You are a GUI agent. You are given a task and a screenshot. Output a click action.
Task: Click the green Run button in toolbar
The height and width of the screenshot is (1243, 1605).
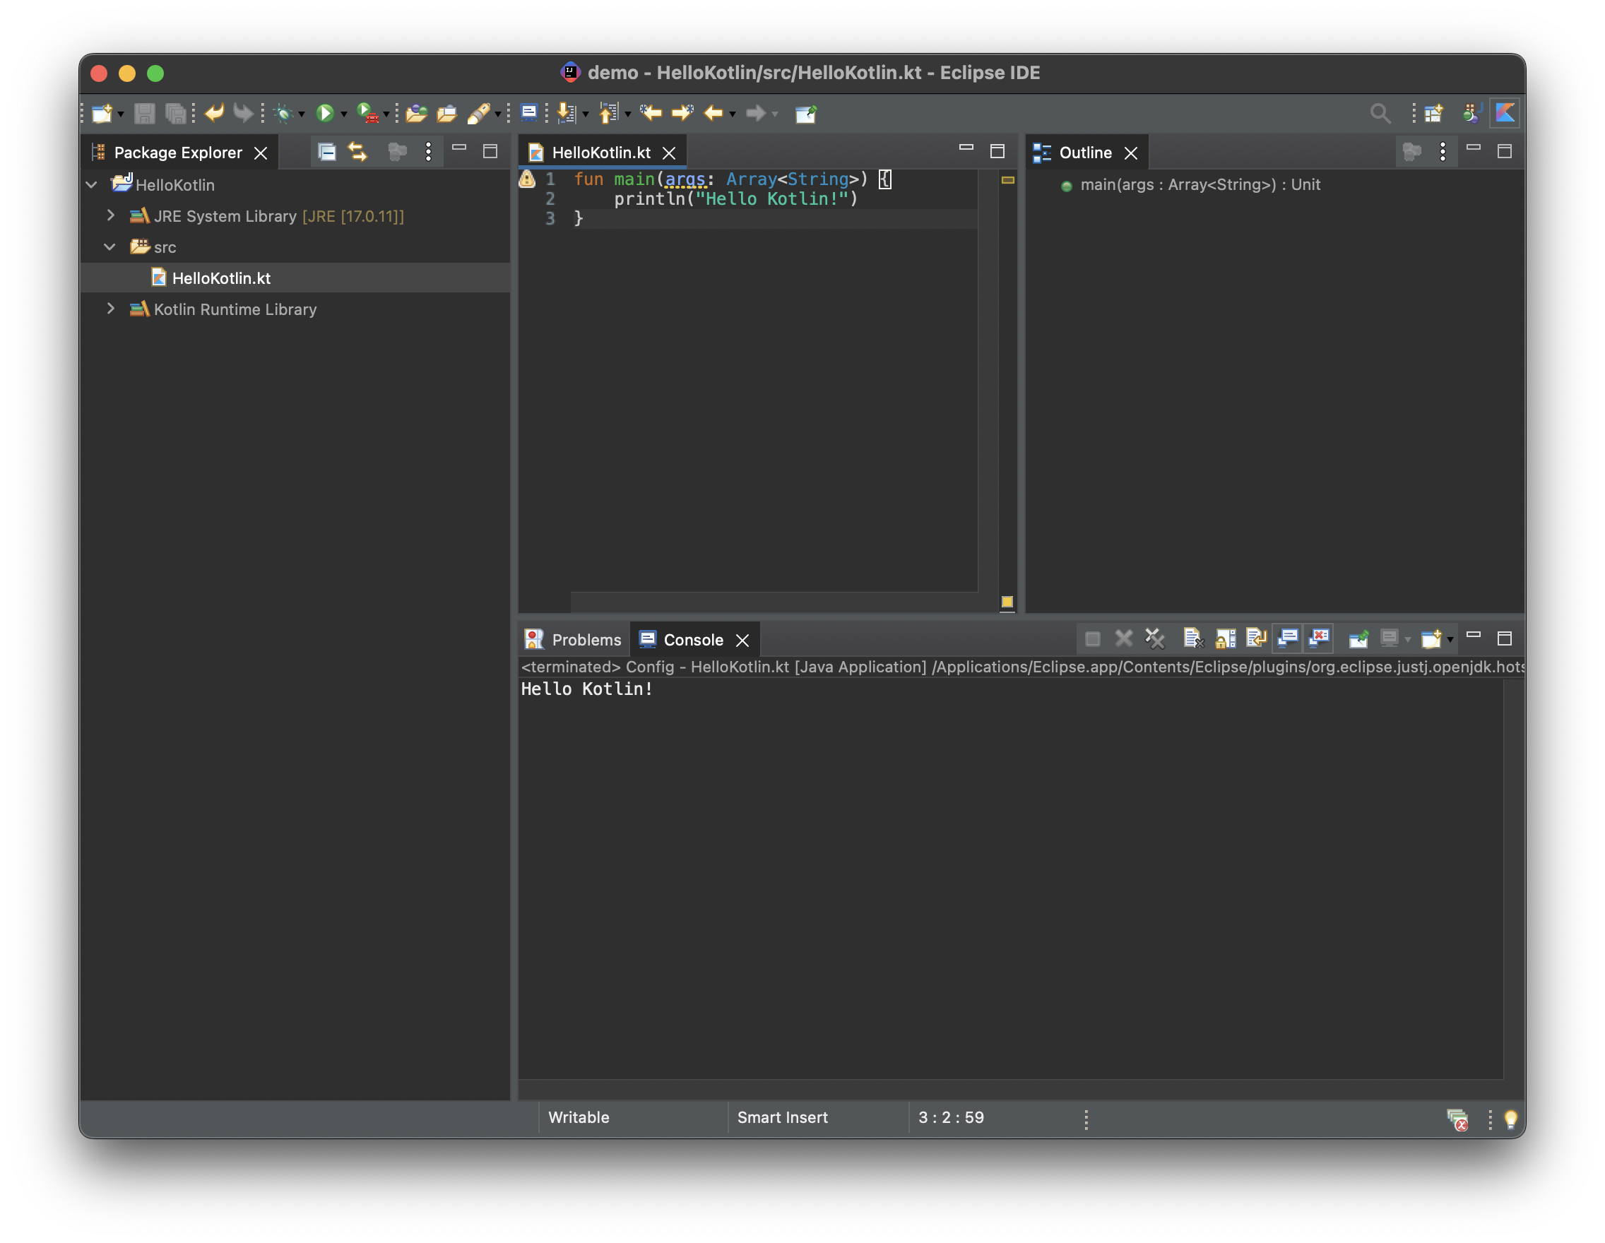click(324, 113)
